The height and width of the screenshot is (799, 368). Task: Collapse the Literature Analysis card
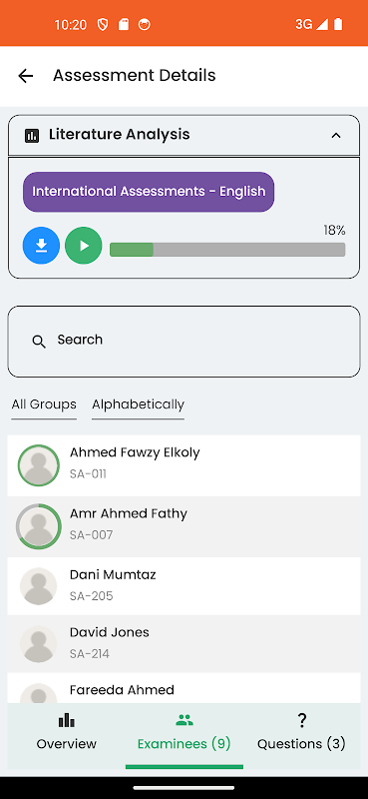336,136
